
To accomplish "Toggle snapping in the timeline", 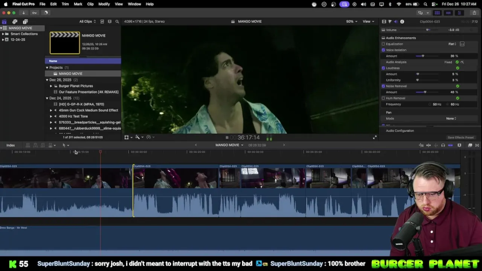I will pos(450,145).
